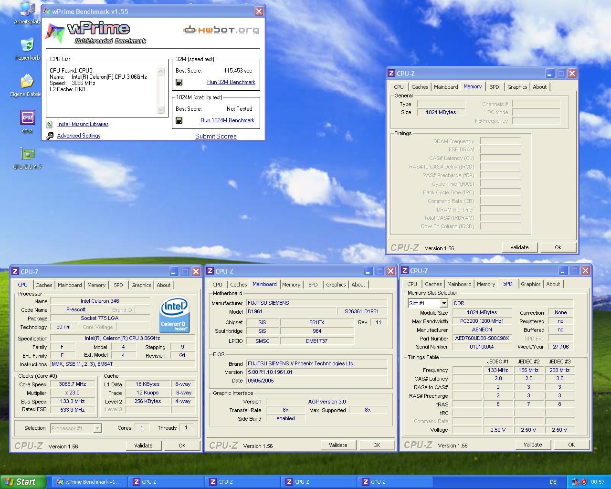Select Mainboard tab in CPU-Z CPU window

click(70, 285)
